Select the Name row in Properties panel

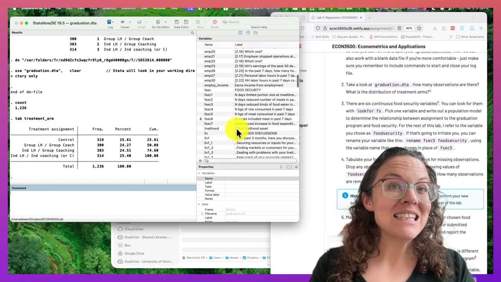click(248, 179)
